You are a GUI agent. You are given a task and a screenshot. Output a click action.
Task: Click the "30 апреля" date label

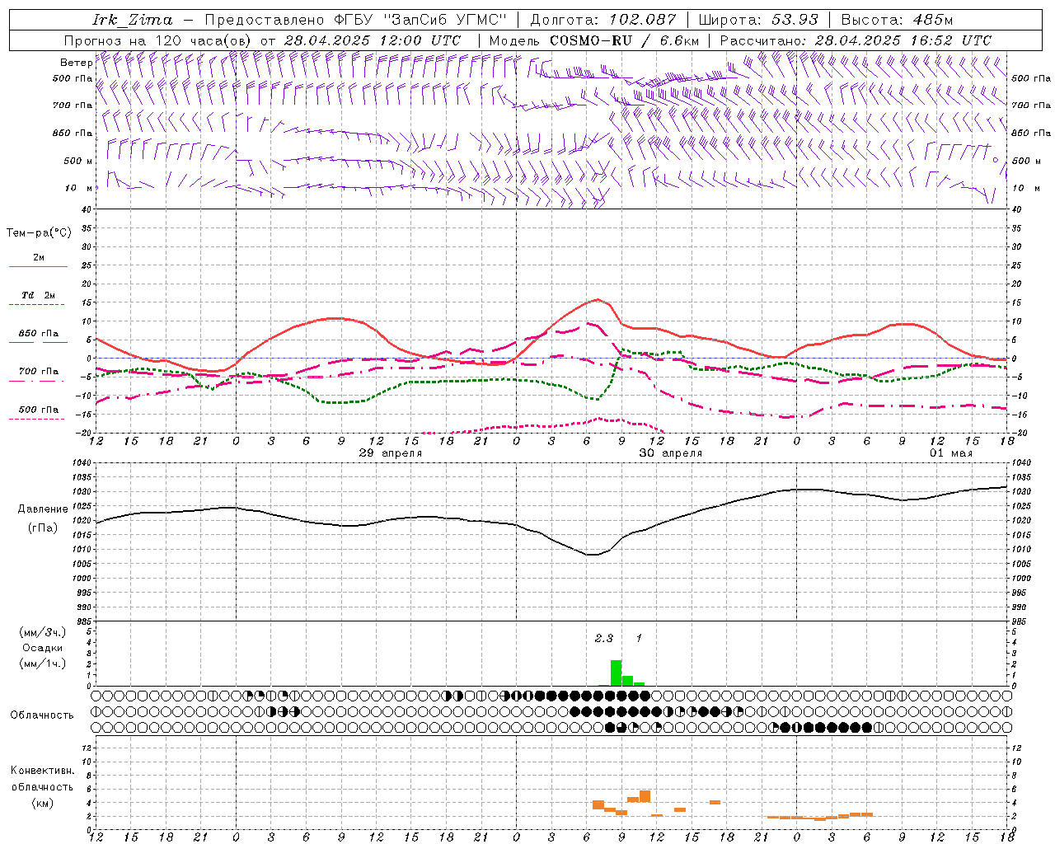click(x=671, y=453)
